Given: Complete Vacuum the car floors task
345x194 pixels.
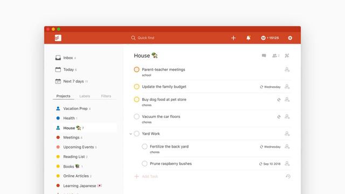Looking at the screenshot, I should pyautogui.click(x=136, y=116).
